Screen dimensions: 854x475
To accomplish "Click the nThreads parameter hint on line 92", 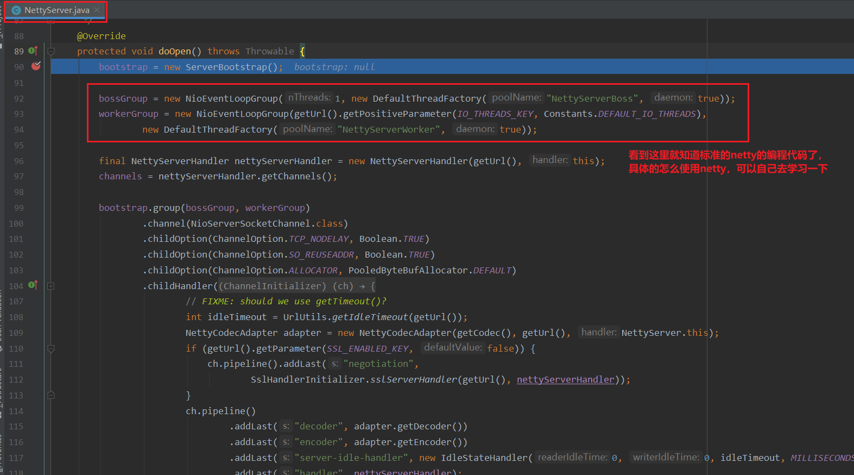I will click(x=309, y=98).
